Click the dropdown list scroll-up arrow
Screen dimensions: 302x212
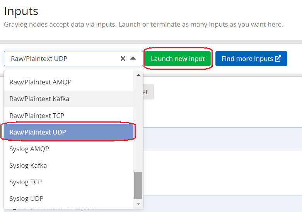[138, 75]
